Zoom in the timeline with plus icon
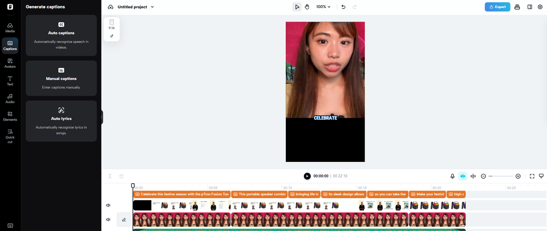Image resolution: width=547 pixels, height=231 pixels. coord(518,176)
